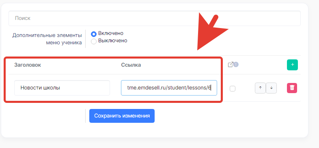Click Сохранить изменения
The image size is (319, 148).
click(x=122, y=116)
